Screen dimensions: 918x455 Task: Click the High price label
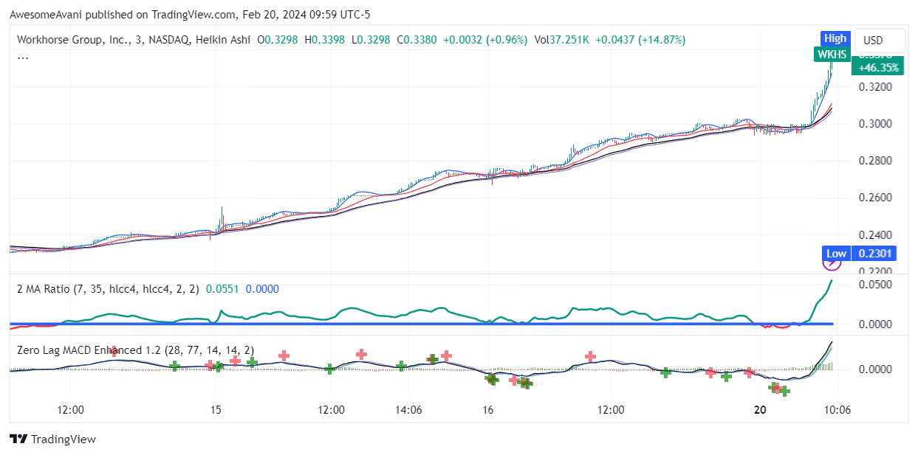pyautogui.click(x=835, y=38)
